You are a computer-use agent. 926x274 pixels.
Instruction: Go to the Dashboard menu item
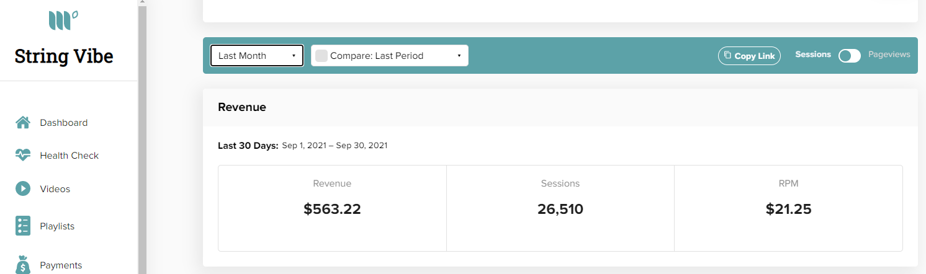[x=63, y=123]
